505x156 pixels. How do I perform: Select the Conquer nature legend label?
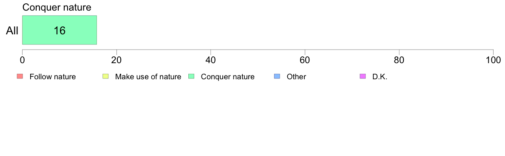pyautogui.click(x=228, y=77)
